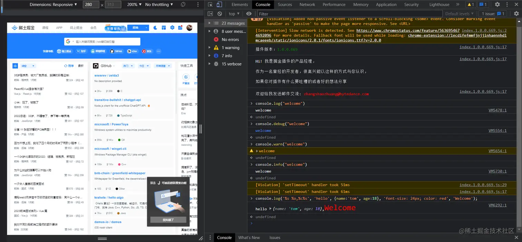This screenshot has height=242, width=522.
Task: Activate the inspect element picker icon
Action: click(210, 4)
